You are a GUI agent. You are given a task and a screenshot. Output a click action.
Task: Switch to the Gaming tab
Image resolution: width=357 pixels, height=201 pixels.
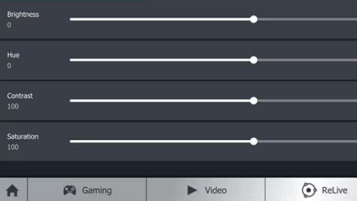tap(87, 189)
